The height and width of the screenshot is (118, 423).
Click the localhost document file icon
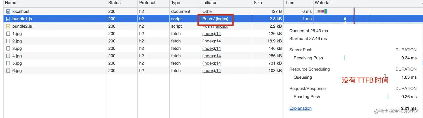pyautogui.click(x=8, y=11)
